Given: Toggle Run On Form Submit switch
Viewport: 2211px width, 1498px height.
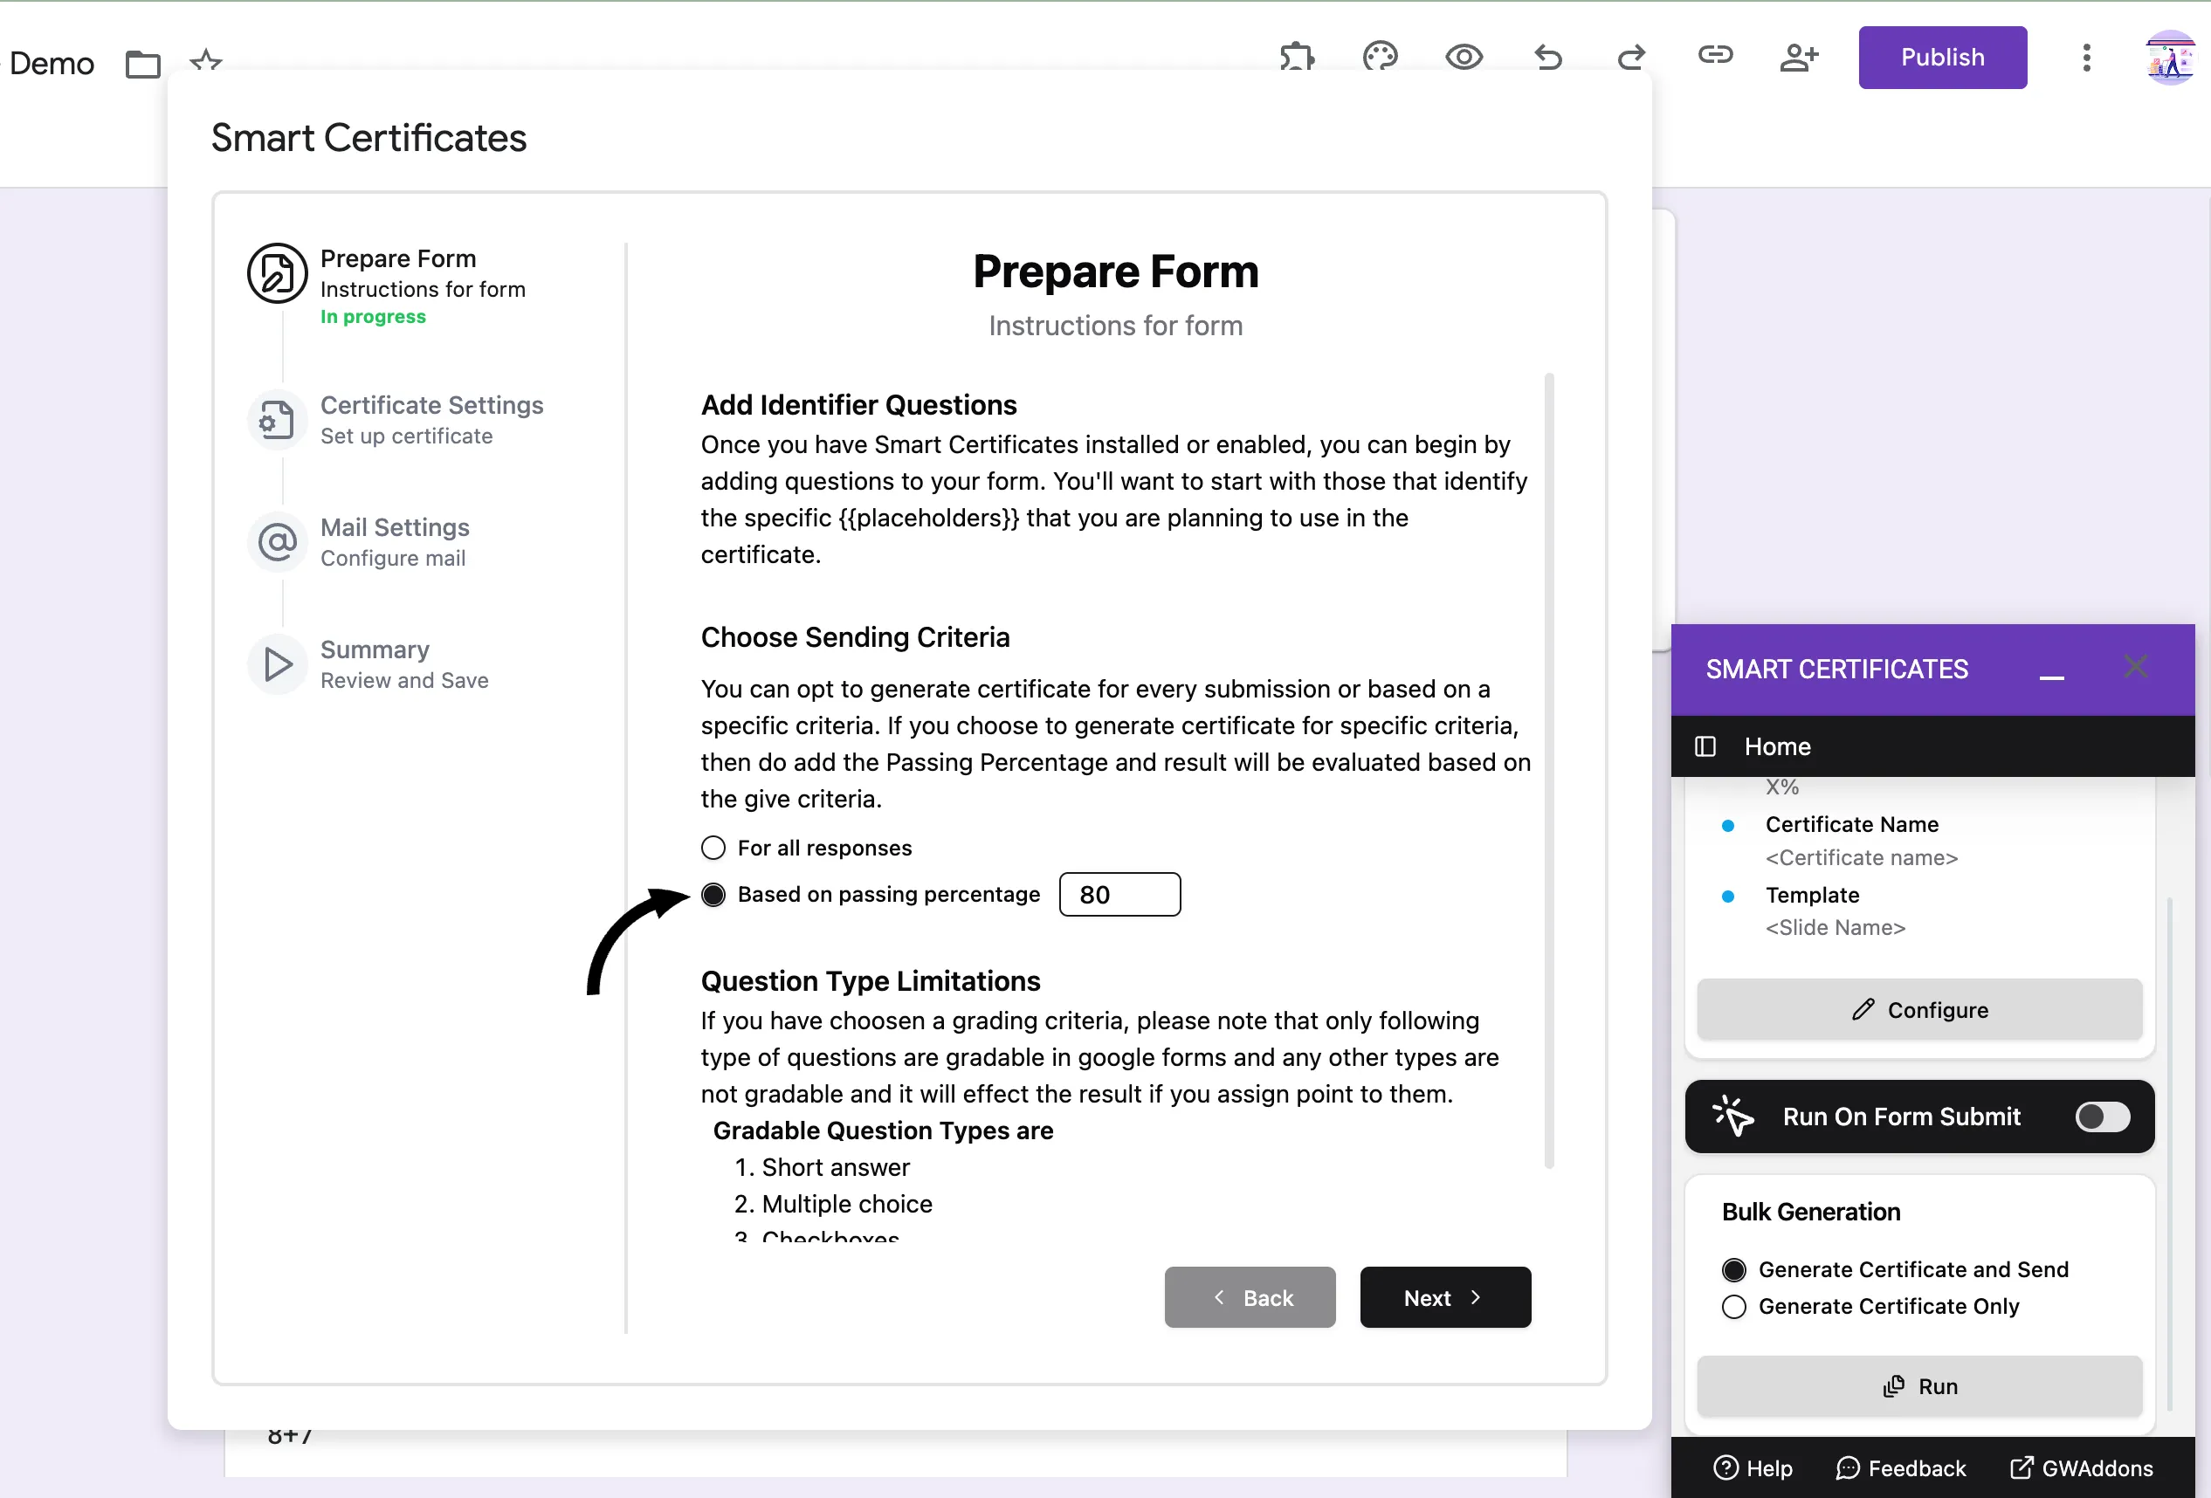Looking at the screenshot, I should 2103,1117.
